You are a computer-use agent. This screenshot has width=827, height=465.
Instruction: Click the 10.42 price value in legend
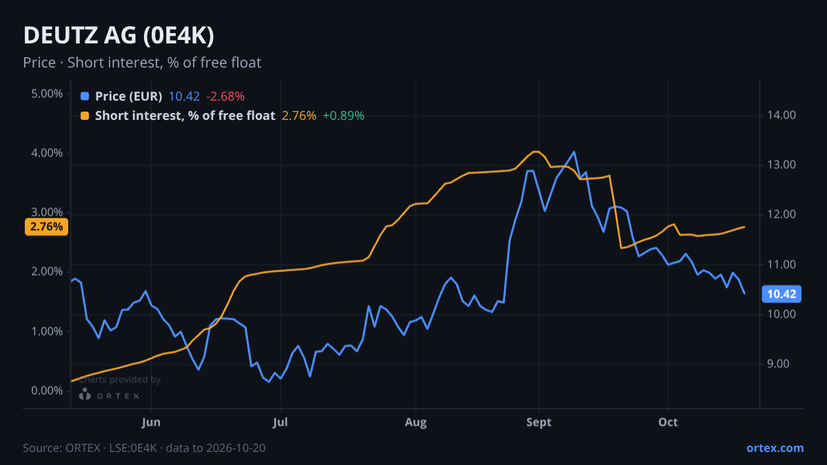tap(184, 96)
